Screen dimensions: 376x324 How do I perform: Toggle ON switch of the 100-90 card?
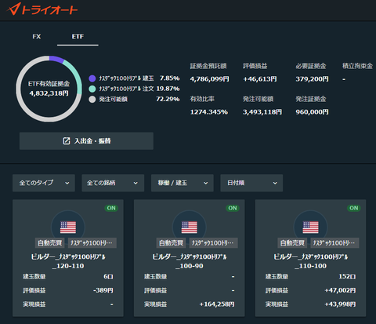click(233, 208)
